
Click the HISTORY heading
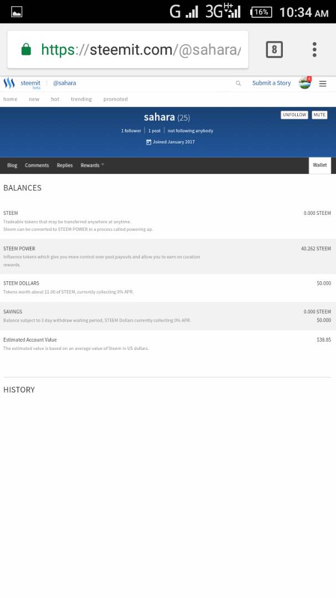[x=19, y=390]
